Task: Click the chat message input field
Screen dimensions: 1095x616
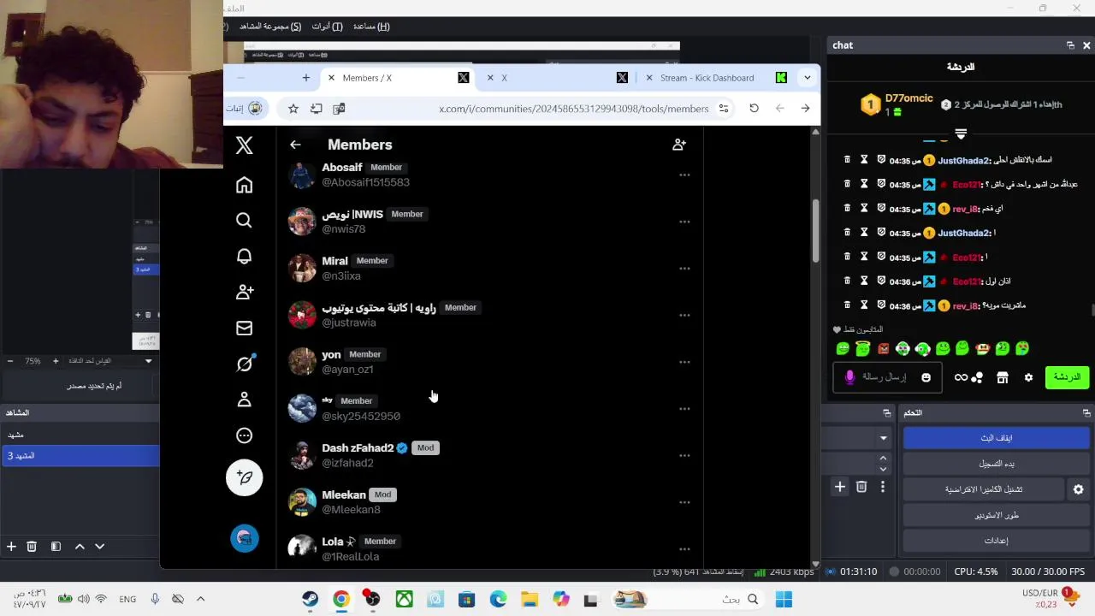Action: click(x=887, y=377)
